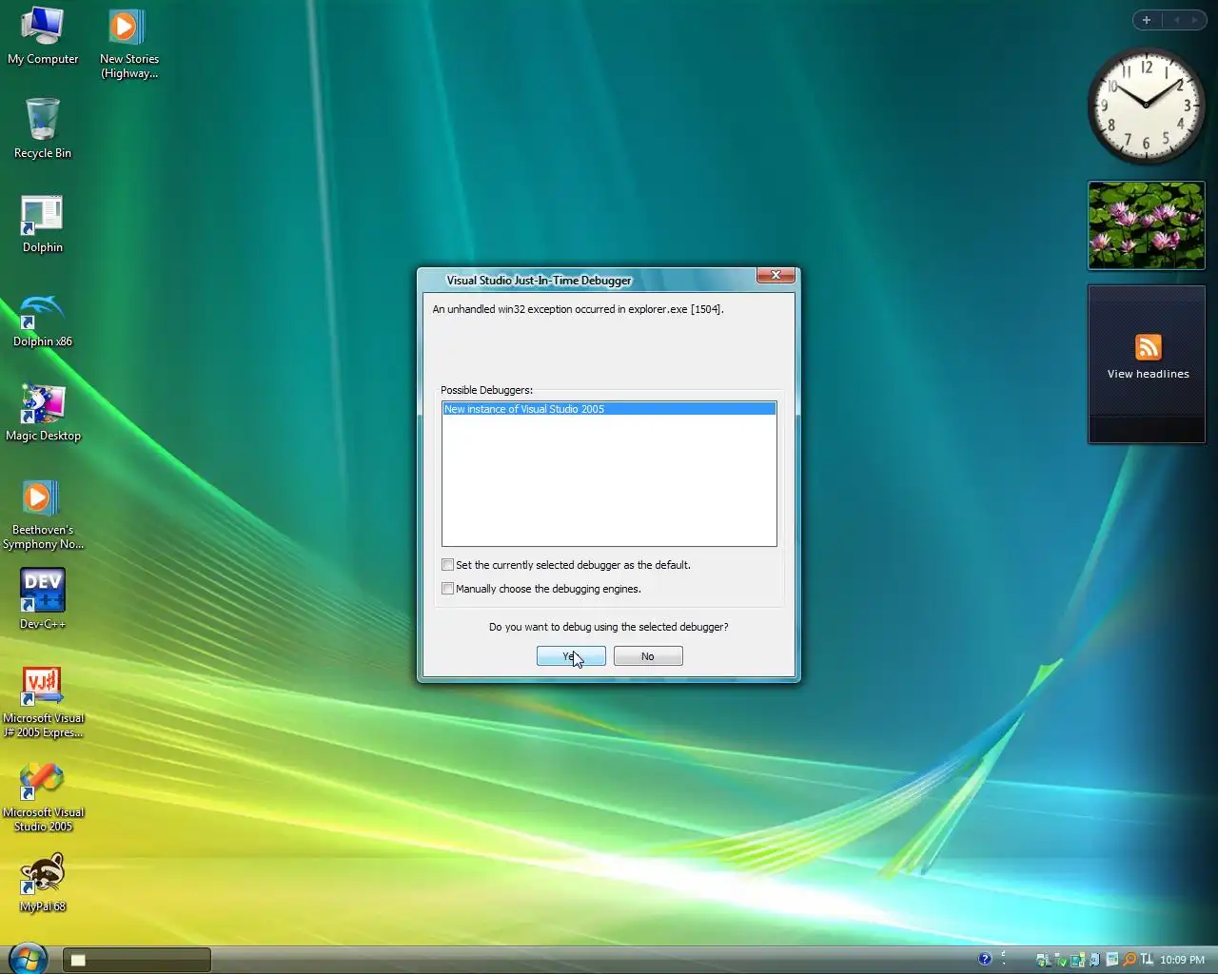The image size is (1218, 974).
Task: Select the New Stories (Highway...) media file icon
Action: (x=128, y=44)
